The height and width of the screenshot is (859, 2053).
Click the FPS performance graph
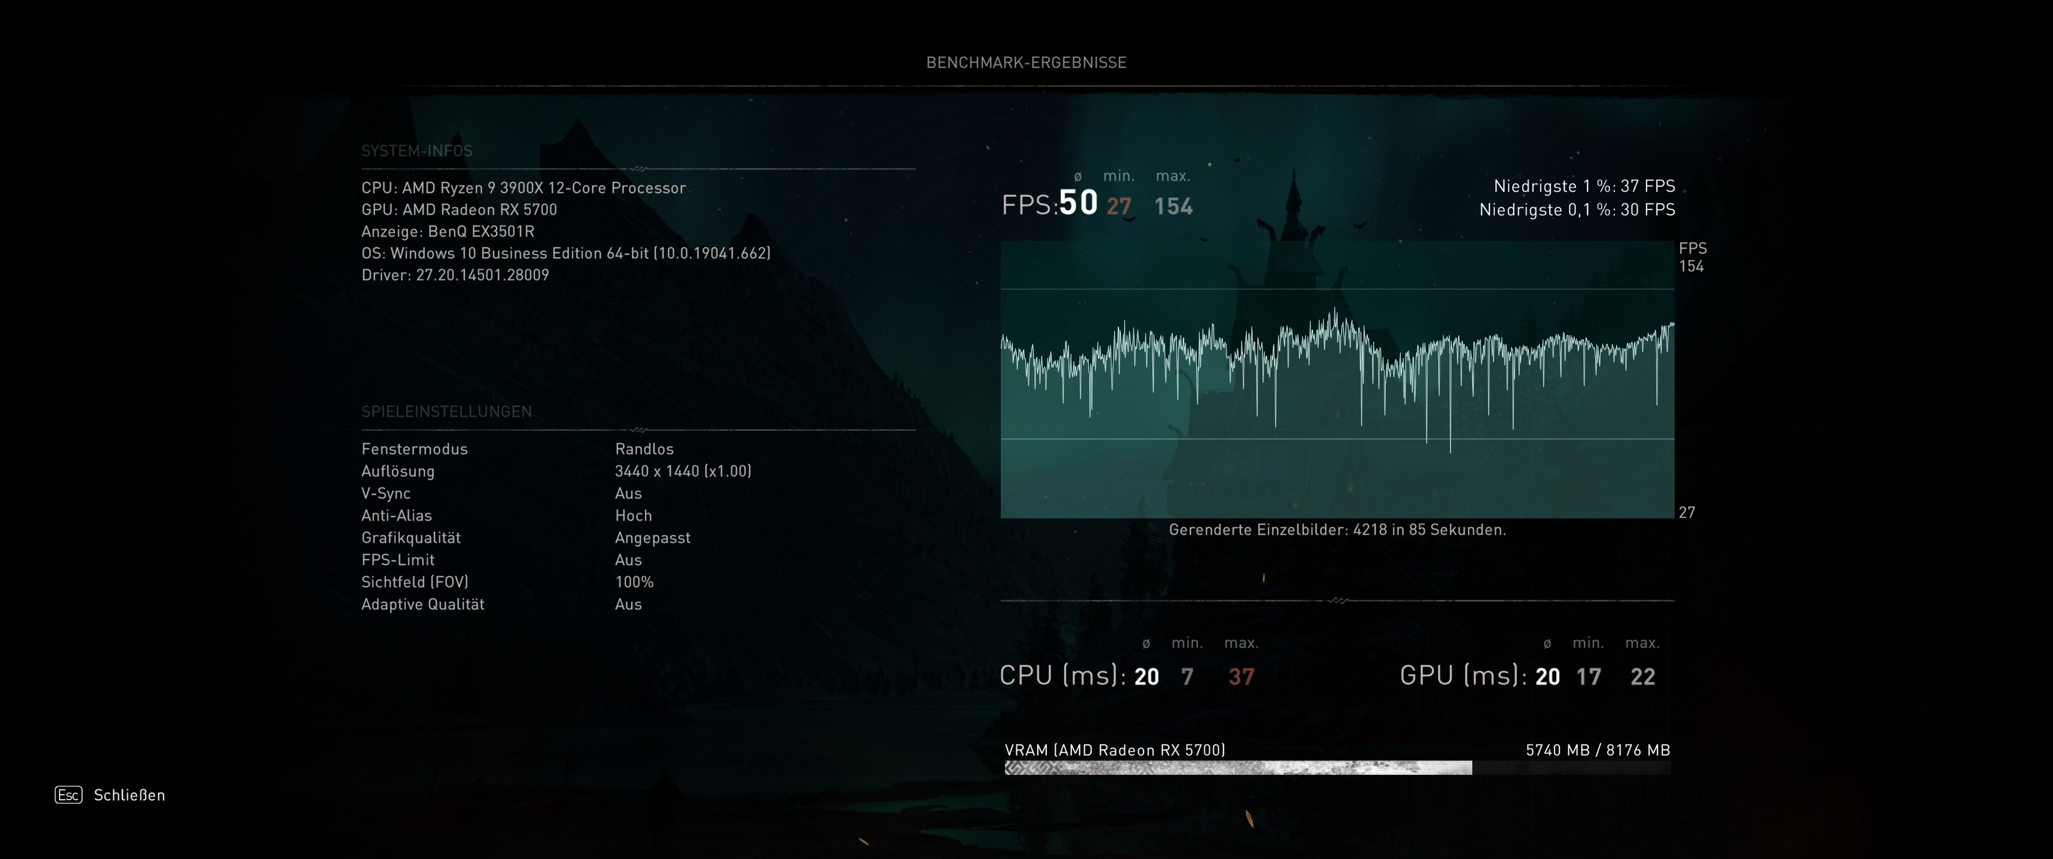pyautogui.click(x=1339, y=382)
